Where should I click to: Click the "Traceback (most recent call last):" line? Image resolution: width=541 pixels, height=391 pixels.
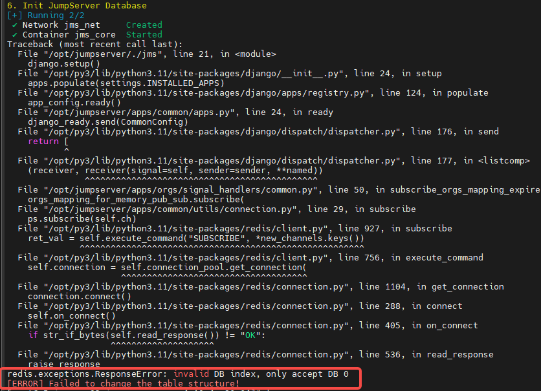tap(95, 45)
